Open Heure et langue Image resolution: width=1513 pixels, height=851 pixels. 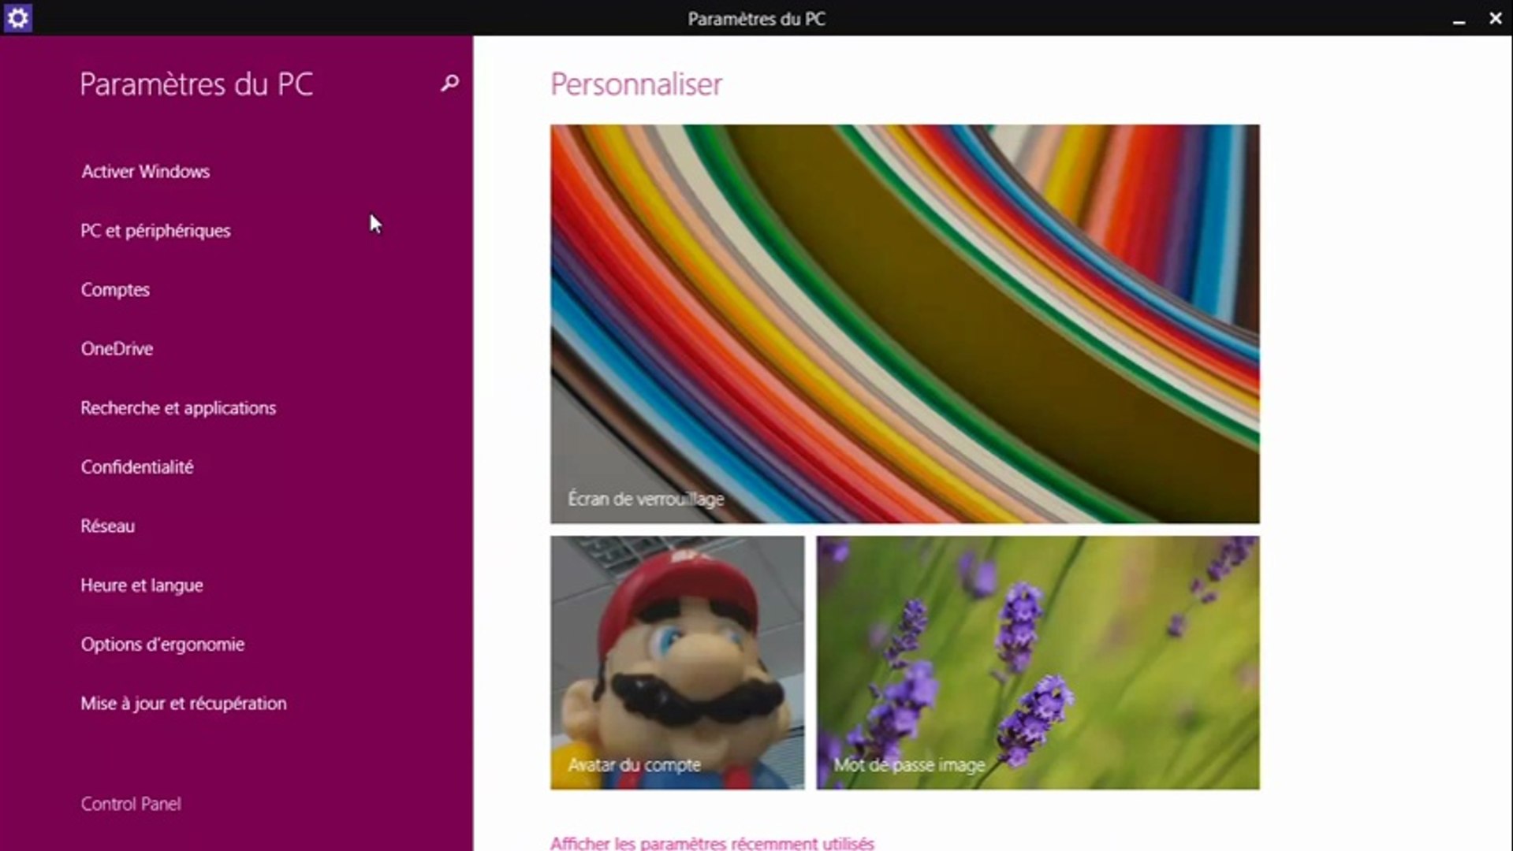[142, 585]
